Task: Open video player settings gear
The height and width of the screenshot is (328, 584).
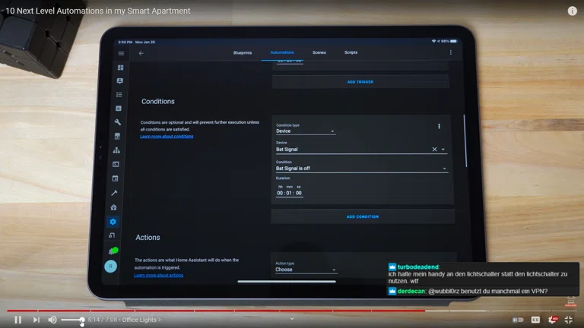Action: tap(553, 320)
